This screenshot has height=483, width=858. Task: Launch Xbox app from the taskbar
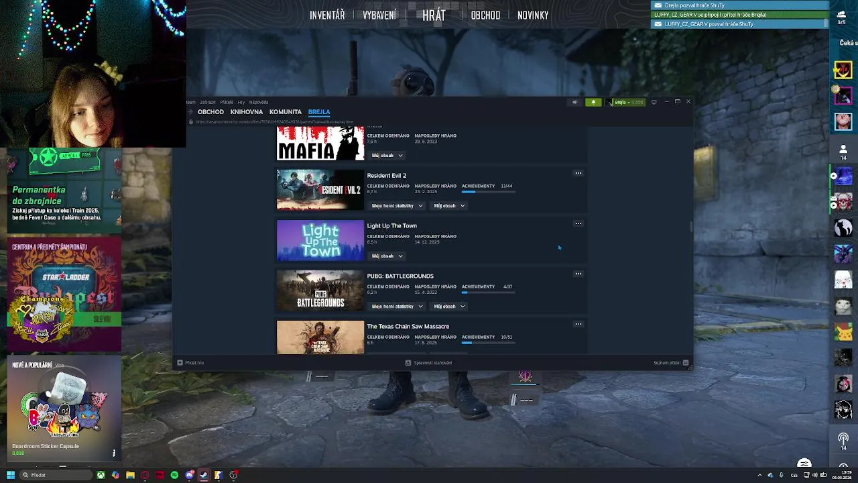(x=101, y=475)
